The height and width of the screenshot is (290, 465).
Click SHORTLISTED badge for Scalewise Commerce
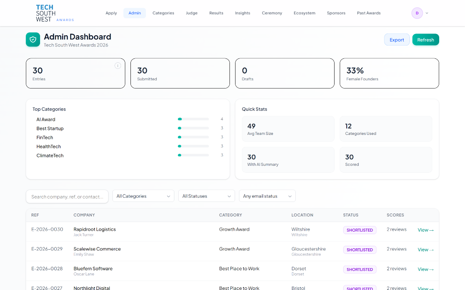coord(360,250)
